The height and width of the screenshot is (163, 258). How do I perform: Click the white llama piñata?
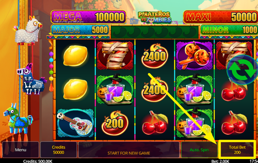(x=28, y=31)
